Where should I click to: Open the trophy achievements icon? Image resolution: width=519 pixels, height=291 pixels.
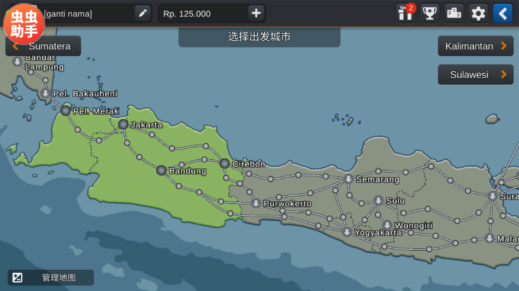[430, 13]
